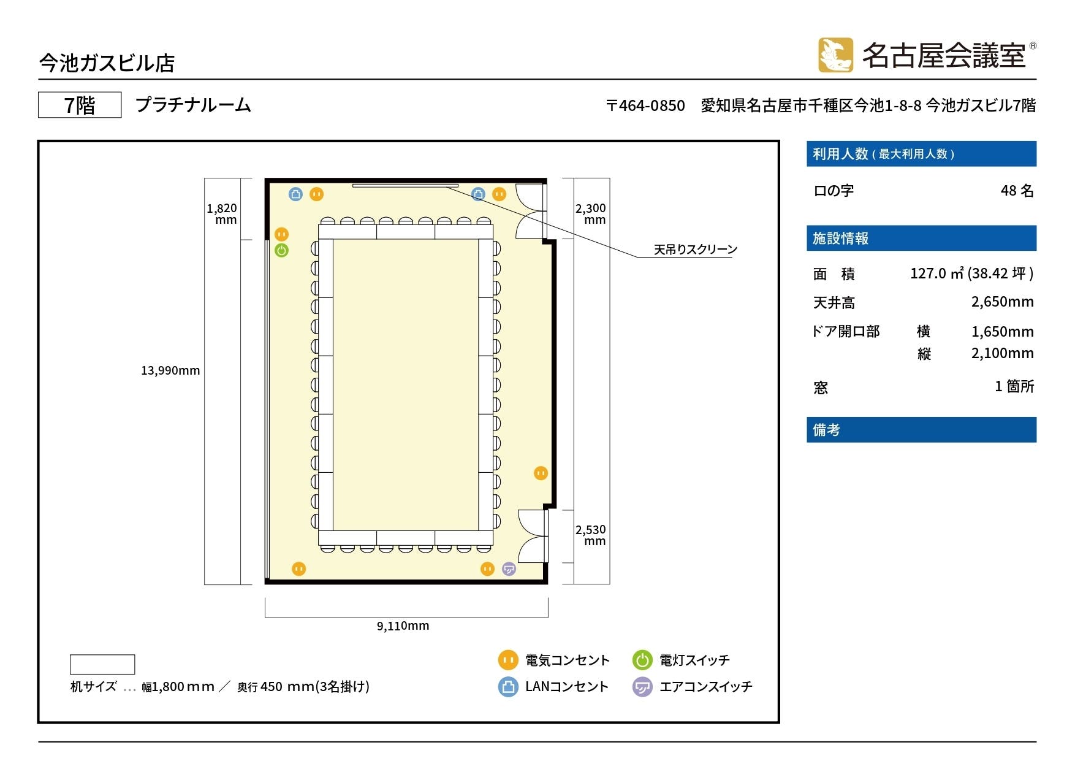Click the aircon switch icon at bottom-right corner
Viewport: 1075px width, 761px height.
pos(508,569)
